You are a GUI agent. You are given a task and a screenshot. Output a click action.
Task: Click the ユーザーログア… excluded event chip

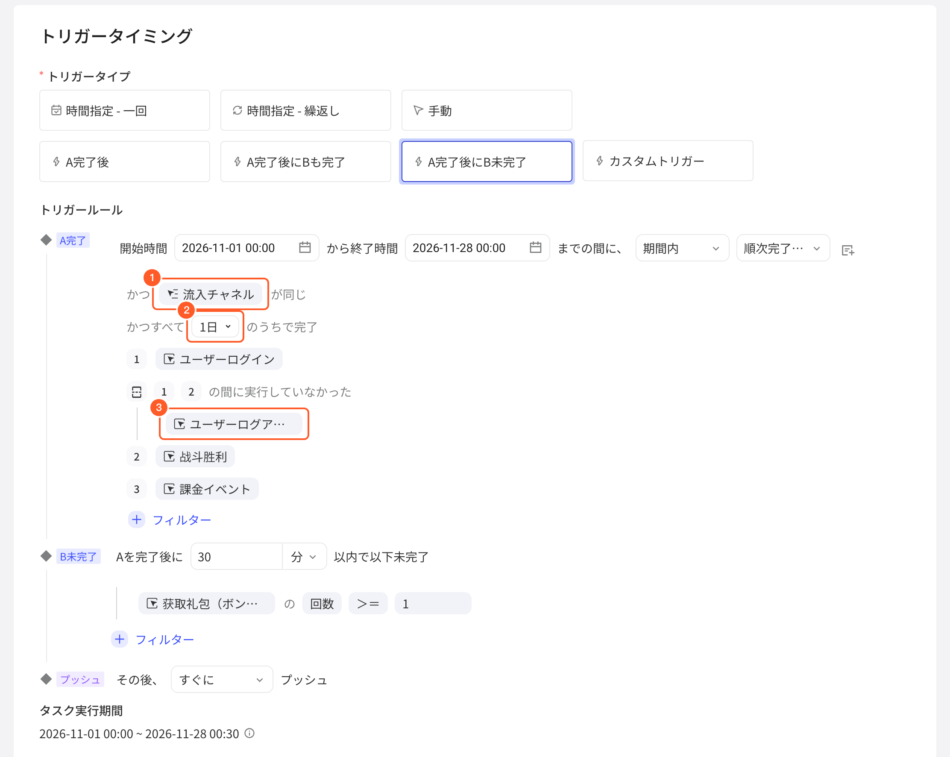click(234, 424)
